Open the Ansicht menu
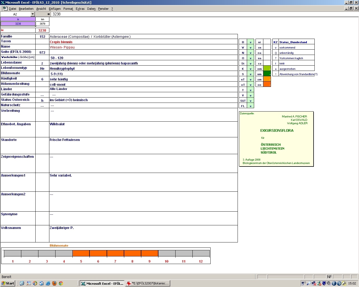The width and height of the screenshot is (359, 287). pyautogui.click(x=41, y=9)
